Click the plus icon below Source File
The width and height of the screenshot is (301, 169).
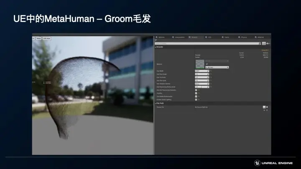click(264, 110)
